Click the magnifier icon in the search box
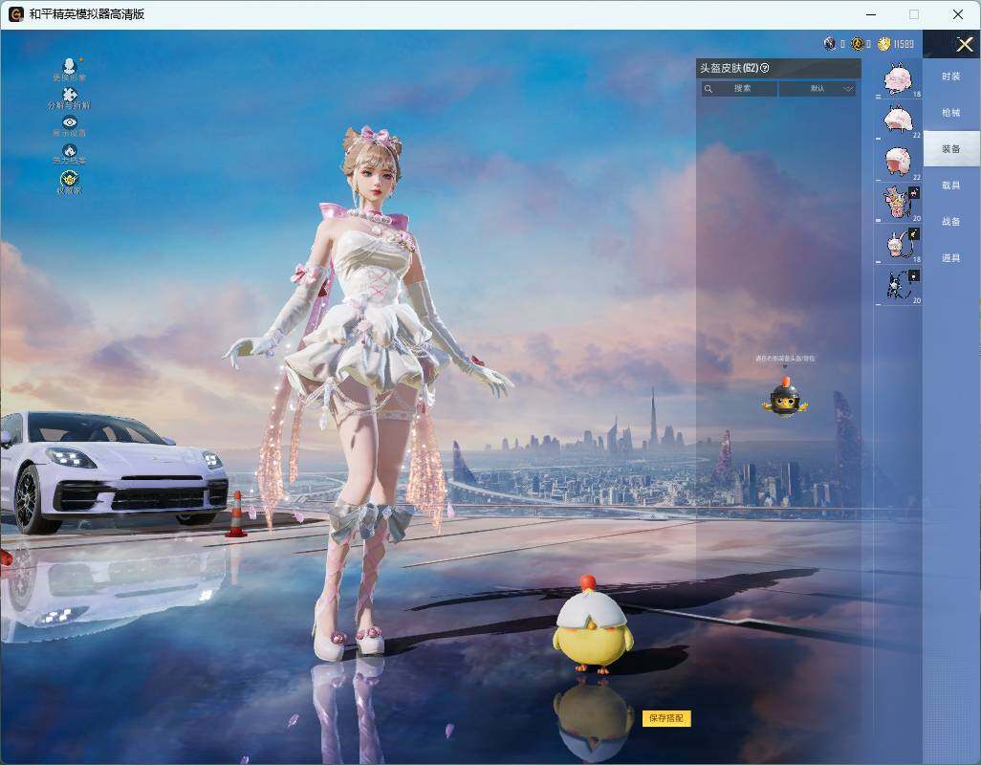The width and height of the screenshot is (981, 765). (708, 89)
